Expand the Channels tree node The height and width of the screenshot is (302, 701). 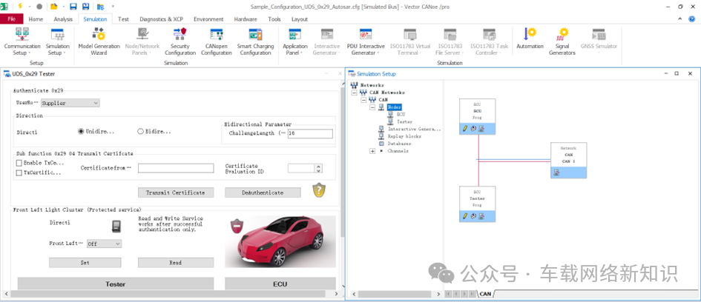point(372,151)
